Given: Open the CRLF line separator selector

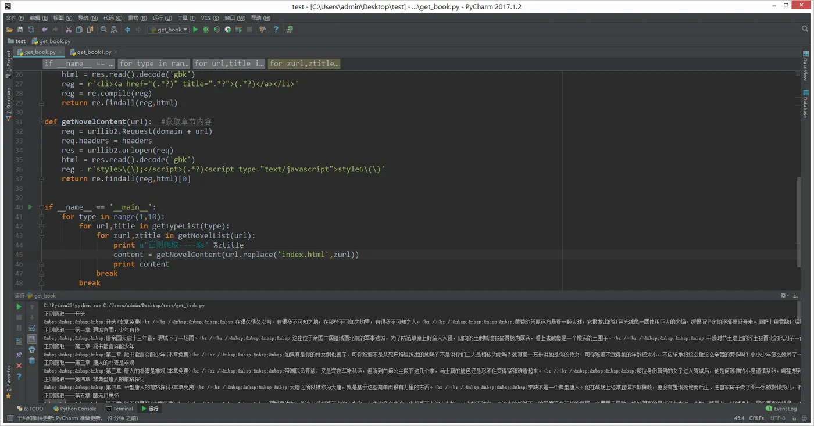Looking at the screenshot, I should (756, 418).
